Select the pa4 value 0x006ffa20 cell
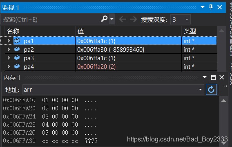The image size is (232, 147). click(x=128, y=67)
